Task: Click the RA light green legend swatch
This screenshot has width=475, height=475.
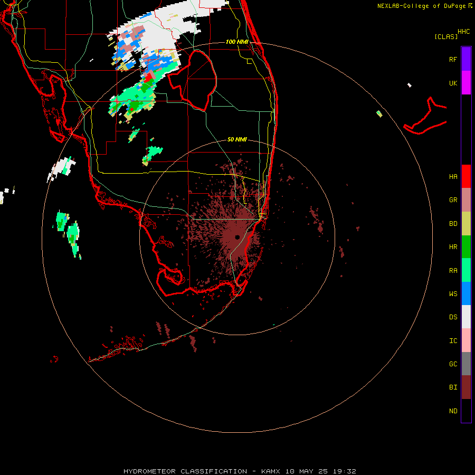Action: point(466,270)
